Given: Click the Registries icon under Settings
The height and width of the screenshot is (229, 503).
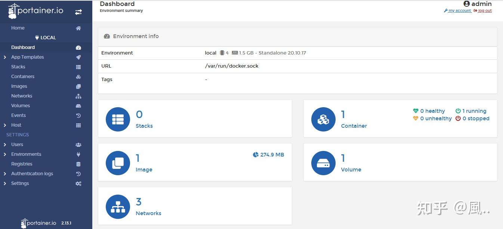Looking at the screenshot, I should pos(78,164).
